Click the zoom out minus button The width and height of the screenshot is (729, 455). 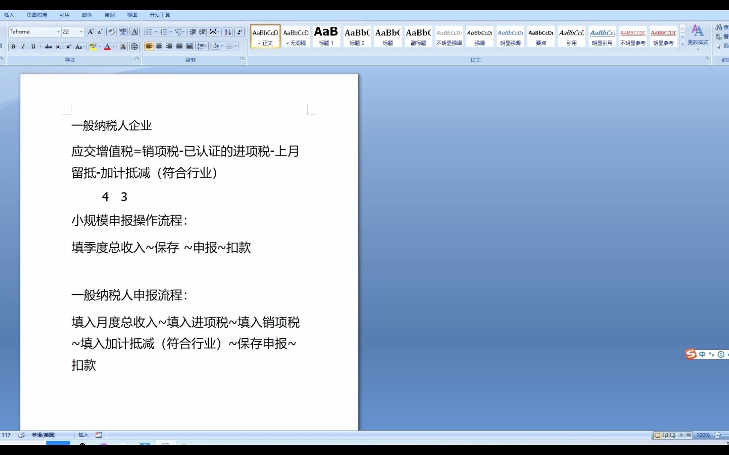point(717,435)
